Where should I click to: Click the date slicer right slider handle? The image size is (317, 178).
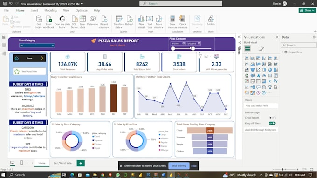pyautogui.click(x=193, y=49)
